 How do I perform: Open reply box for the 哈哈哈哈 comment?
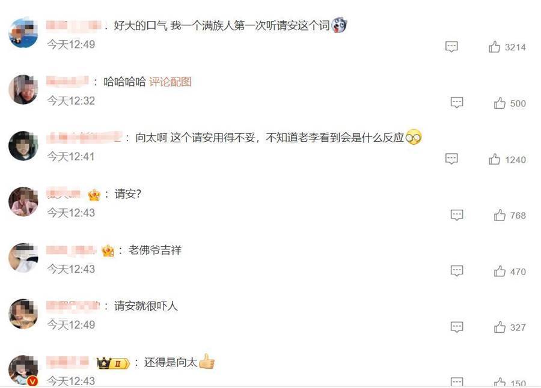457,103
